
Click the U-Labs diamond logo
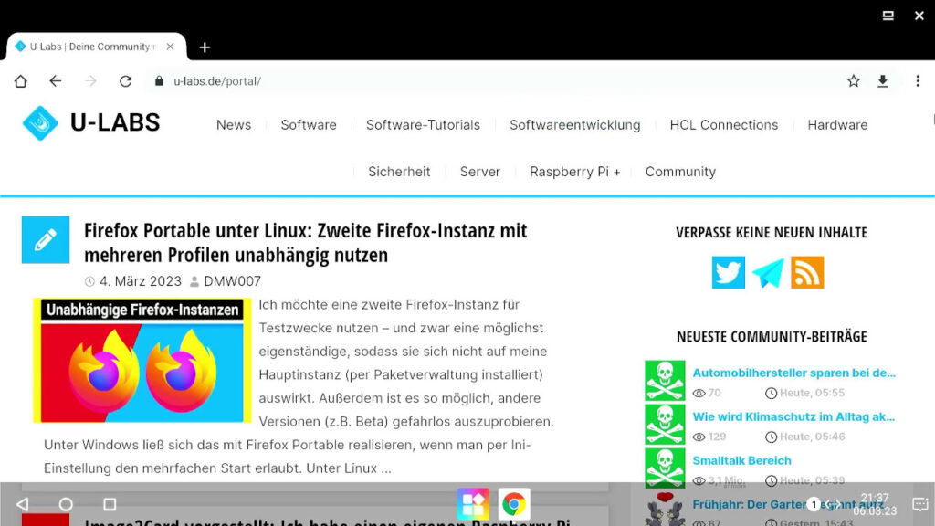(x=40, y=123)
